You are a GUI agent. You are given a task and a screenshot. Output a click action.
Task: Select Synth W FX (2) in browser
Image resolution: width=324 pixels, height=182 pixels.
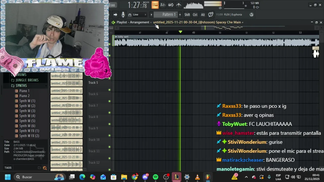[x=29, y=136]
